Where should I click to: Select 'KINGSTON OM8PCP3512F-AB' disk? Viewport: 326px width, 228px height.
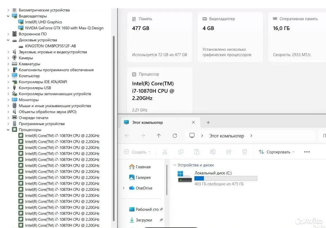(50, 46)
